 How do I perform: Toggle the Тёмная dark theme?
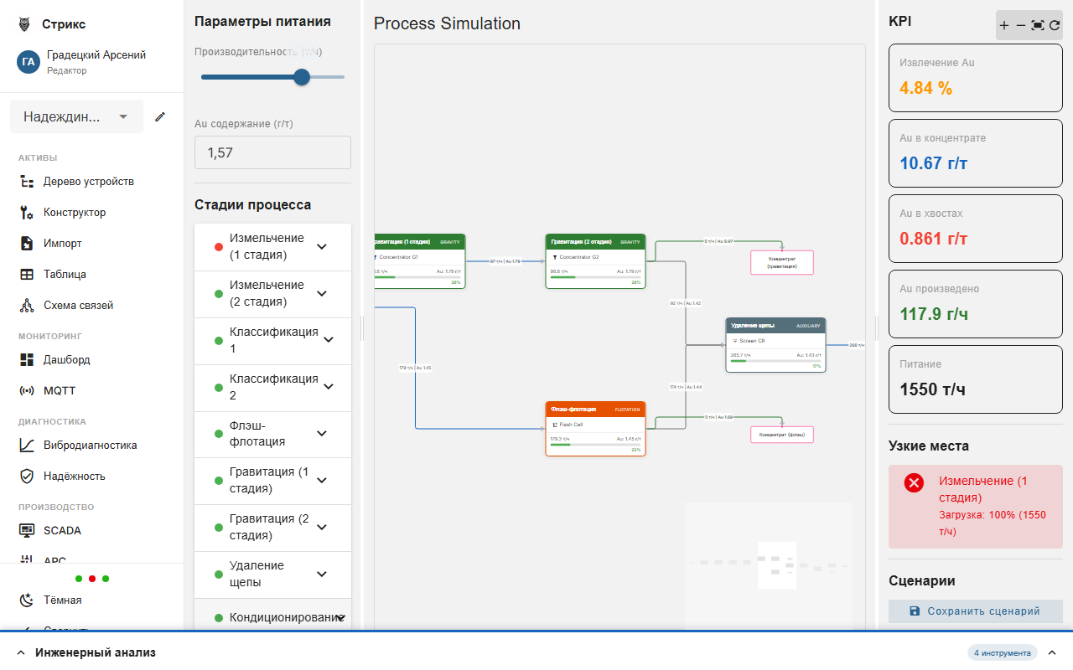pyautogui.click(x=62, y=600)
